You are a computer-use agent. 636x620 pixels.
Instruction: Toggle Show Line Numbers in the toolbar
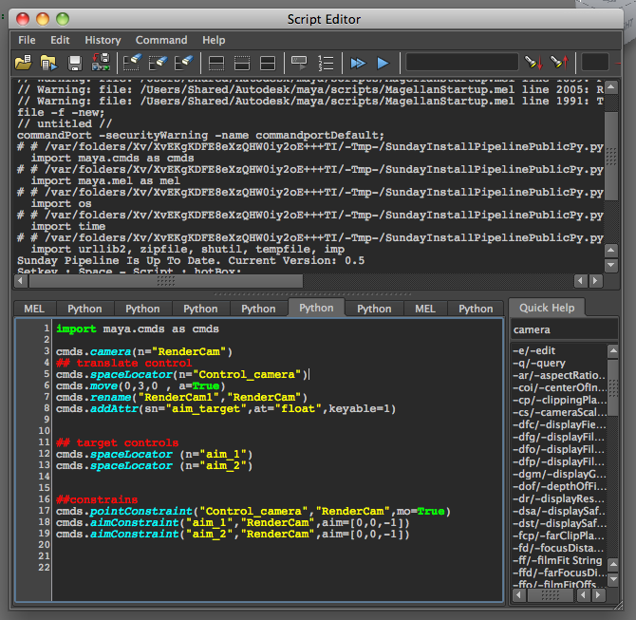point(326,63)
